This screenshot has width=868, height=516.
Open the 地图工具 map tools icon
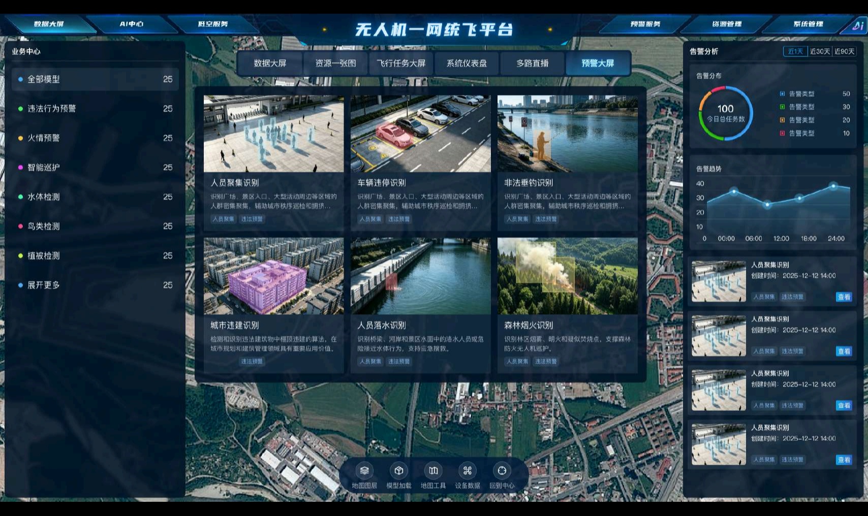(433, 470)
